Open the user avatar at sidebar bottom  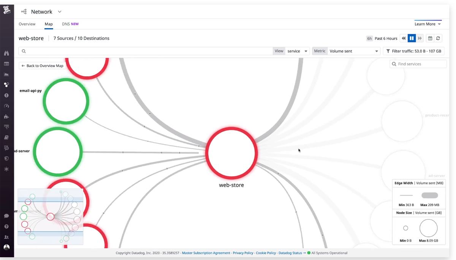coord(6,247)
